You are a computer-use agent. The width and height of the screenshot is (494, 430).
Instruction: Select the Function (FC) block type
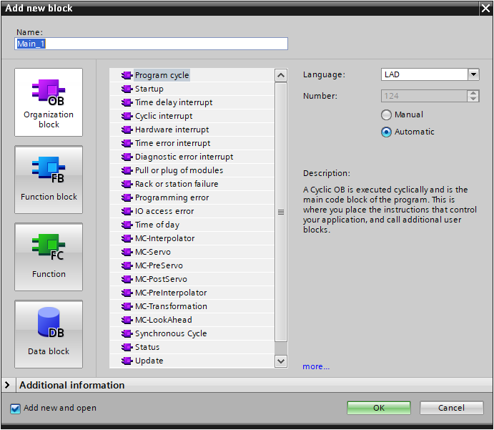(x=49, y=257)
